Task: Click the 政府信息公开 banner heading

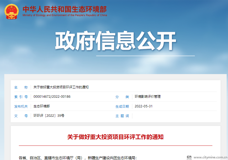Action: pos(116,41)
